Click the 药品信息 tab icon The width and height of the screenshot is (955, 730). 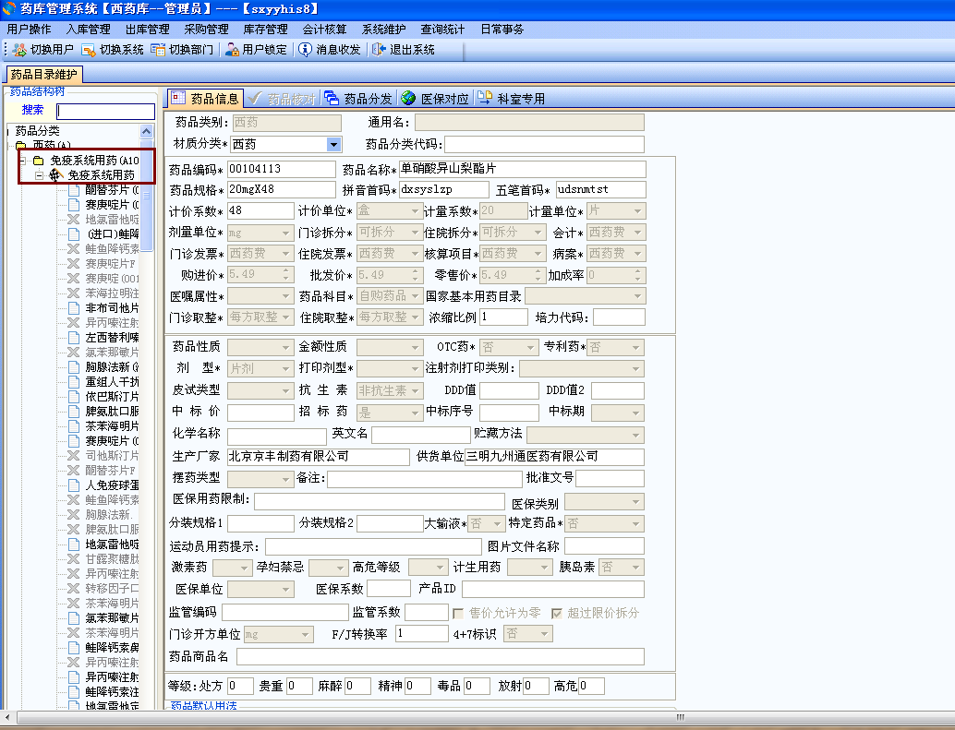point(178,98)
